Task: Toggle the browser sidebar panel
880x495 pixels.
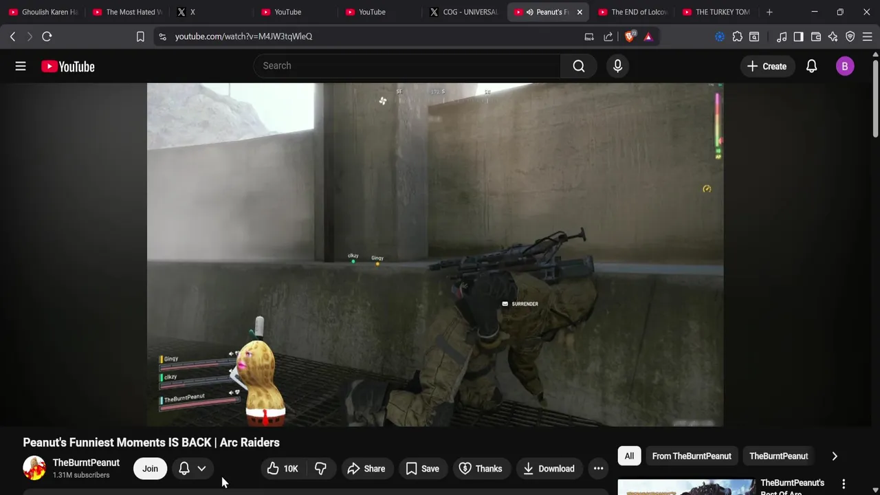Action: pos(798,36)
